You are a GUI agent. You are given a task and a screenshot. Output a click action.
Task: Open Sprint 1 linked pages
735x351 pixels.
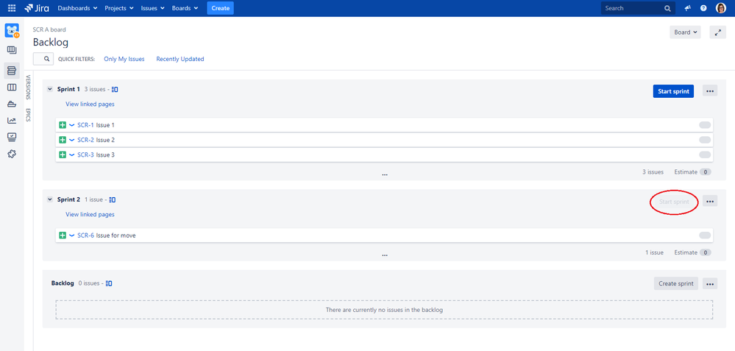[x=90, y=104]
